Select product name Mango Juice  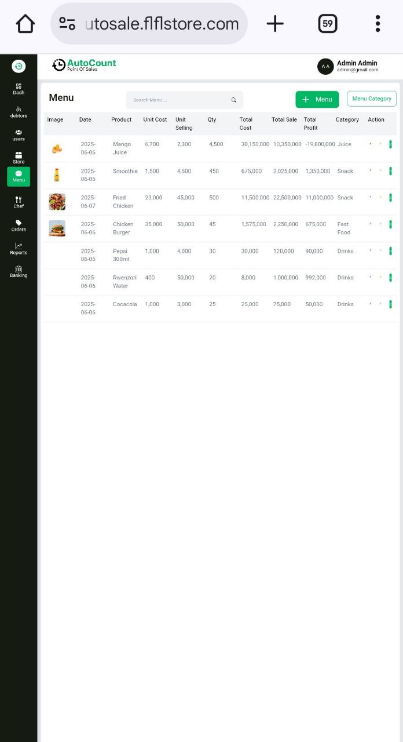tap(122, 148)
